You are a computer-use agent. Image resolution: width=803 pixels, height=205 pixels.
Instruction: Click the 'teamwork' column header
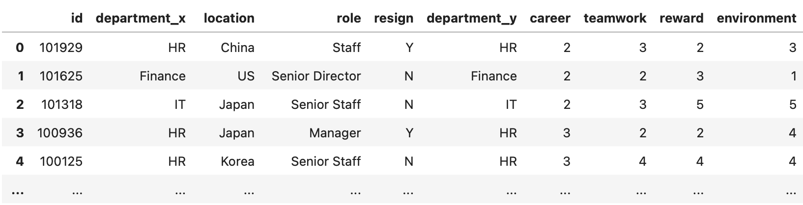click(x=615, y=19)
